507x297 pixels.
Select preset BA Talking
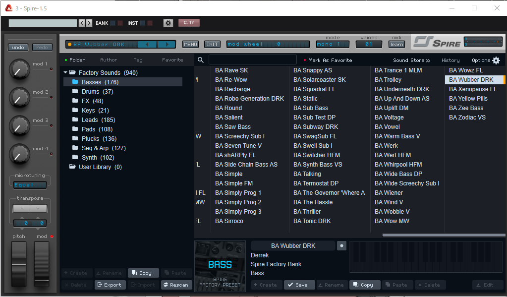coord(307,174)
